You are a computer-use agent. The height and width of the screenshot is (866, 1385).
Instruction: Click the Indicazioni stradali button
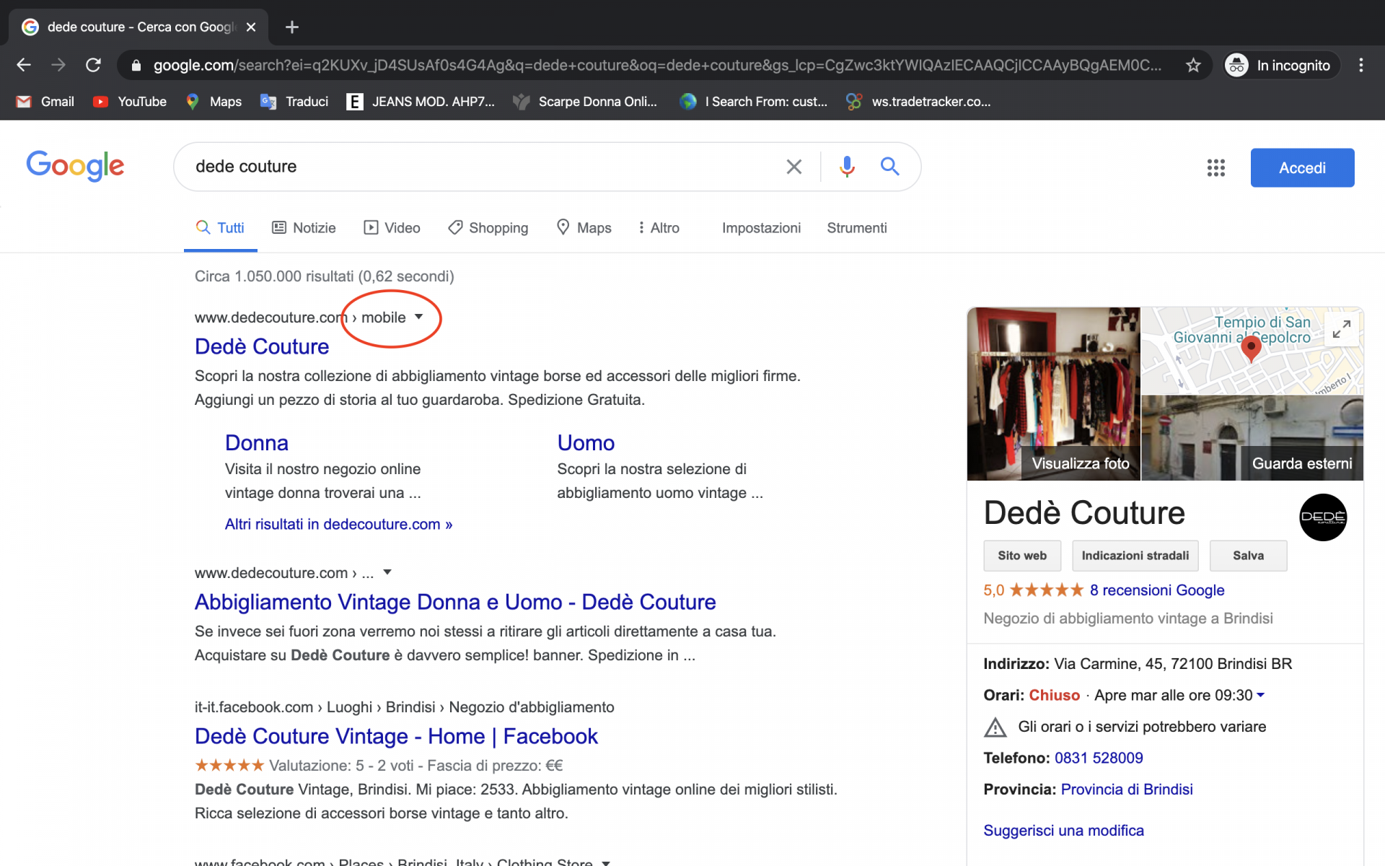click(1135, 556)
